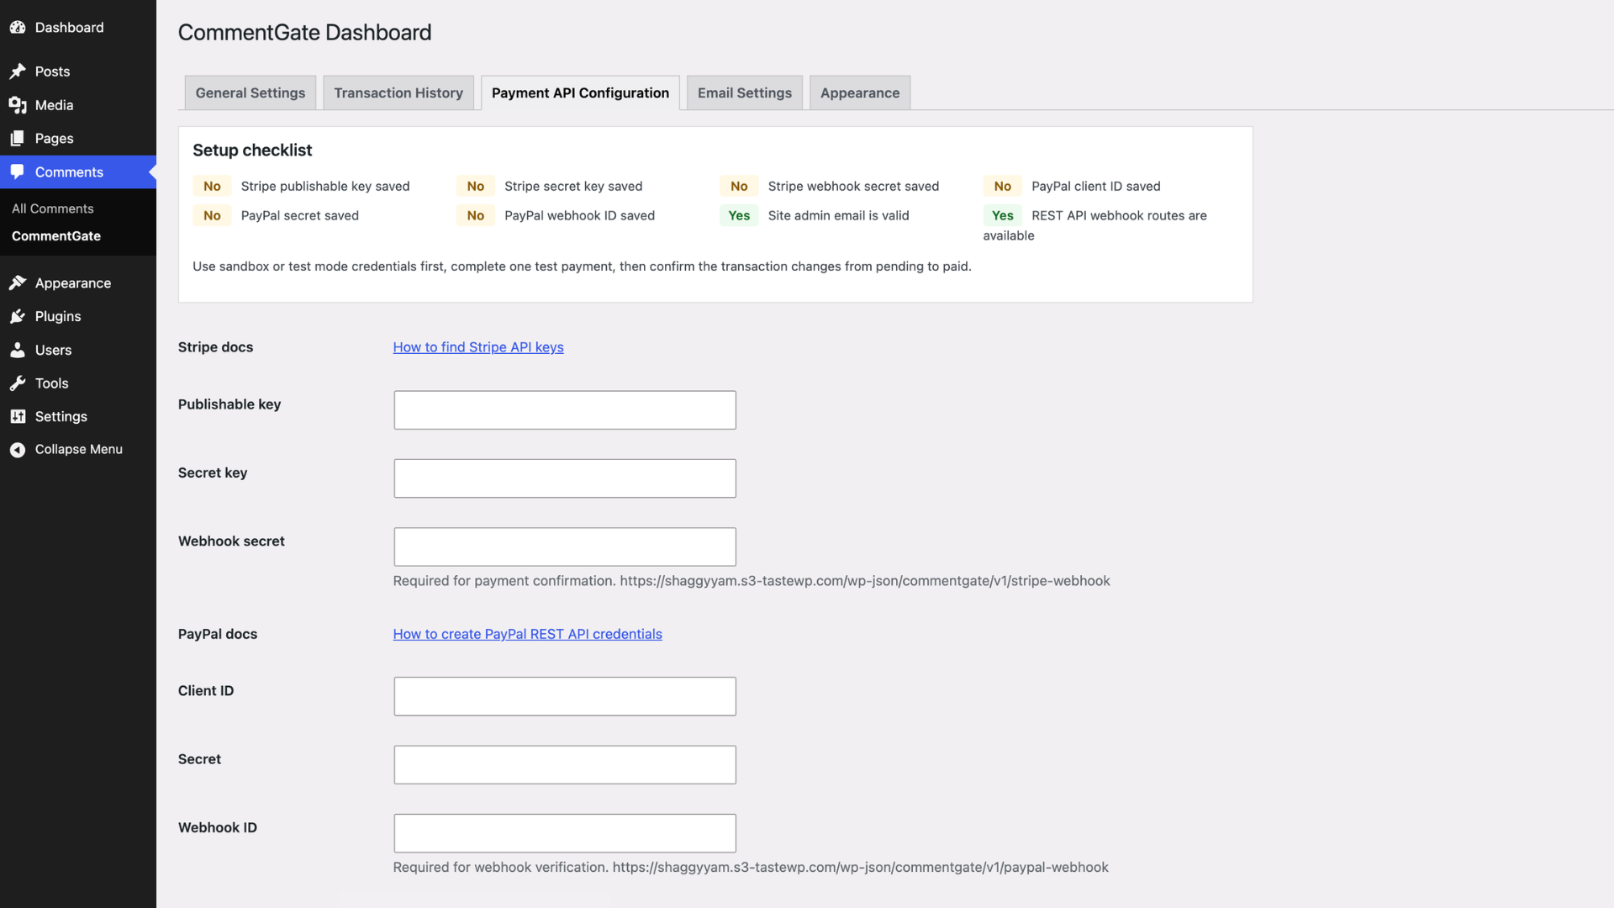Viewport: 1614px width, 908px height.
Task: Focus the Stripe Webhook secret field
Action: click(x=565, y=546)
